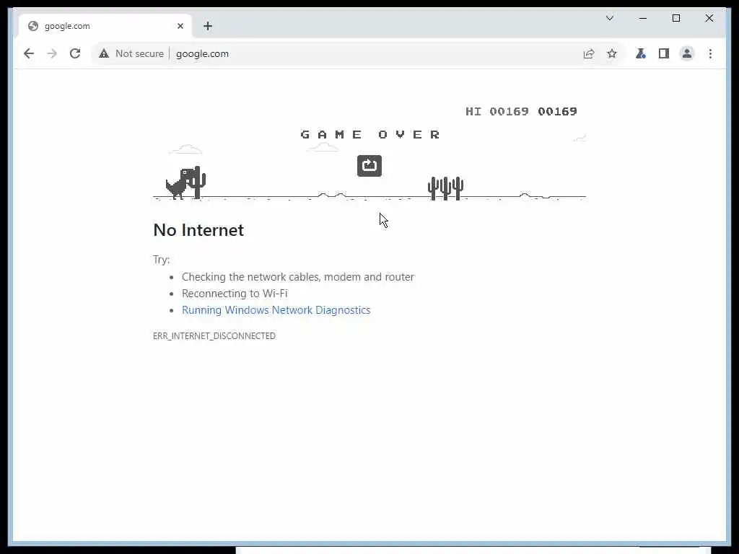Click the Not secure warning icon
Image resolution: width=739 pixels, height=554 pixels.
coord(104,53)
